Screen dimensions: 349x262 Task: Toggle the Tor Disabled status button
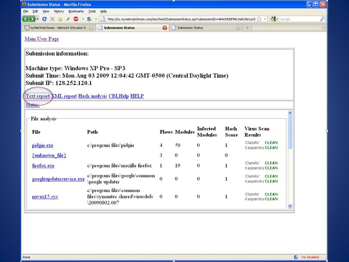[310, 257]
